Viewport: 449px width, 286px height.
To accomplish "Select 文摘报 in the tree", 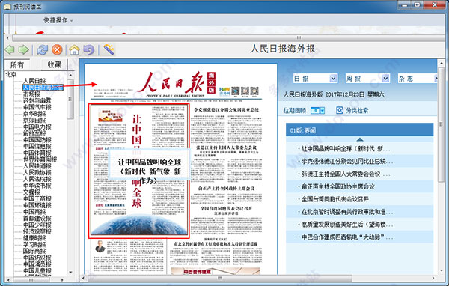I will [31, 192].
